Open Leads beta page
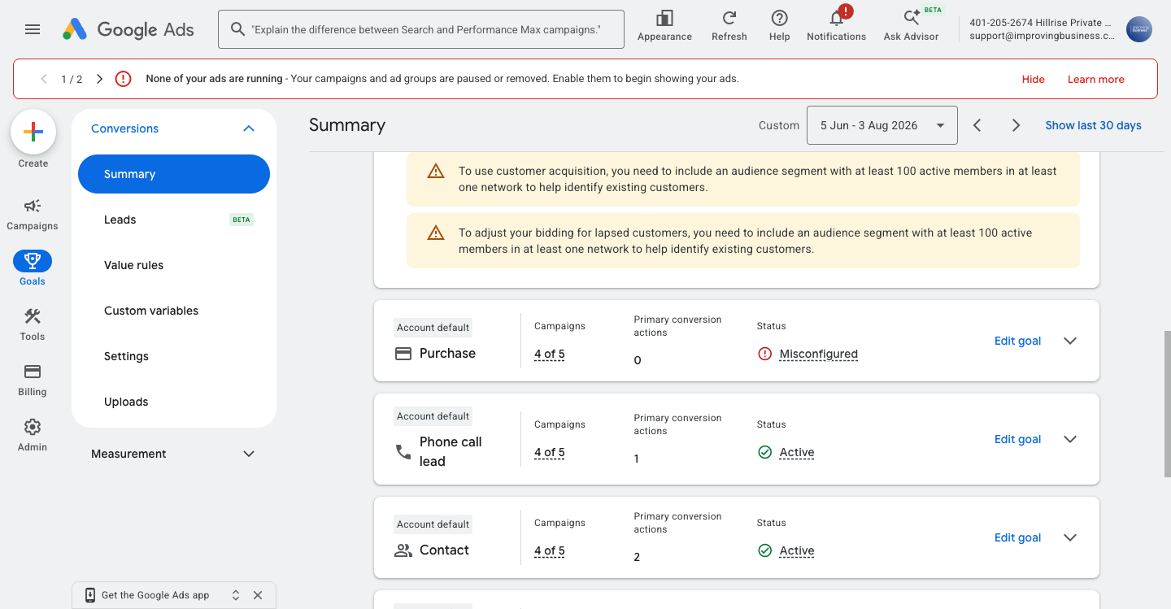 (174, 220)
